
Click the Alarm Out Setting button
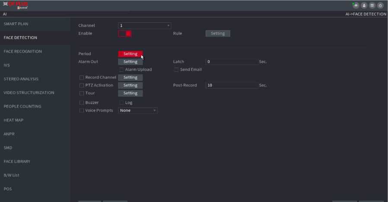130,62
